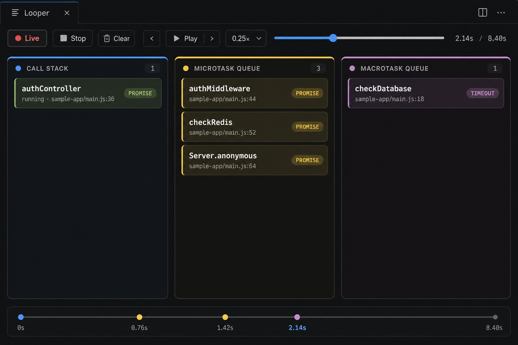Step forward to next event
518x345 pixels.
(x=212, y=38)
